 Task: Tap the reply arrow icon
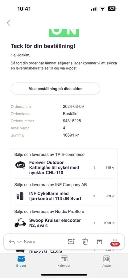(x=12, y=242)
